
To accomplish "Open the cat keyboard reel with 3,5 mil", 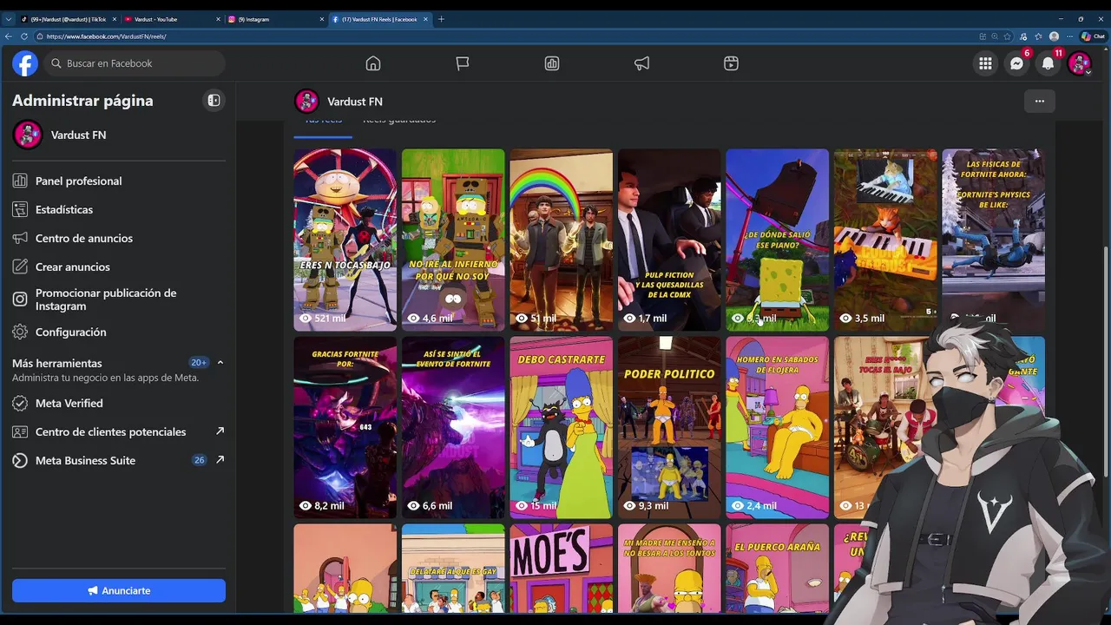I will (x=885, y=240).
